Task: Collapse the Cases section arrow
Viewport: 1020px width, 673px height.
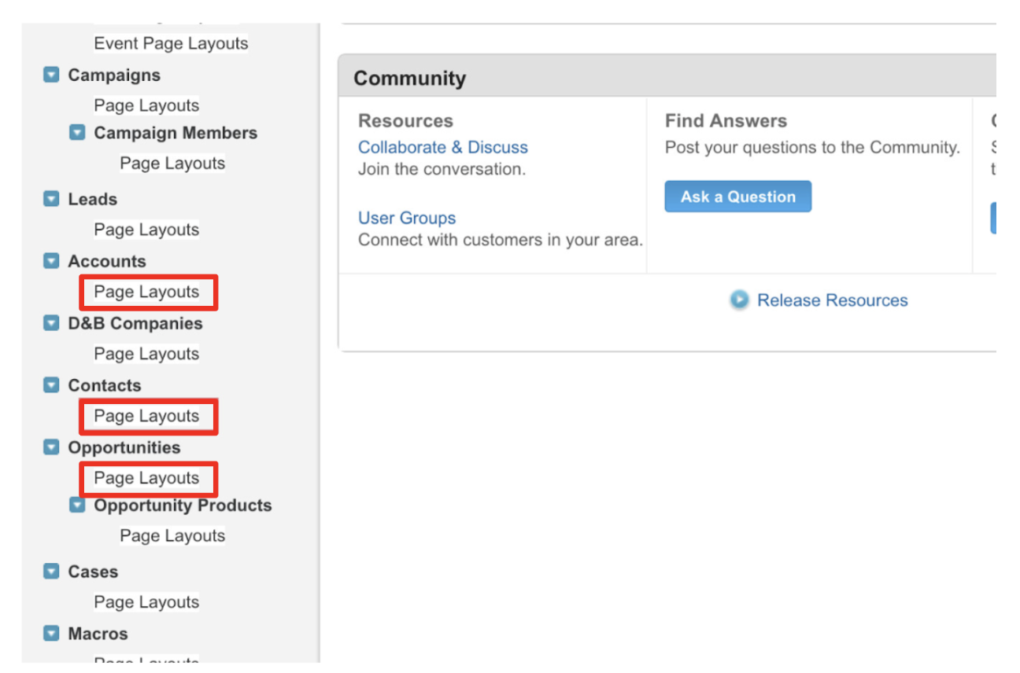Action: pos(51,572)
